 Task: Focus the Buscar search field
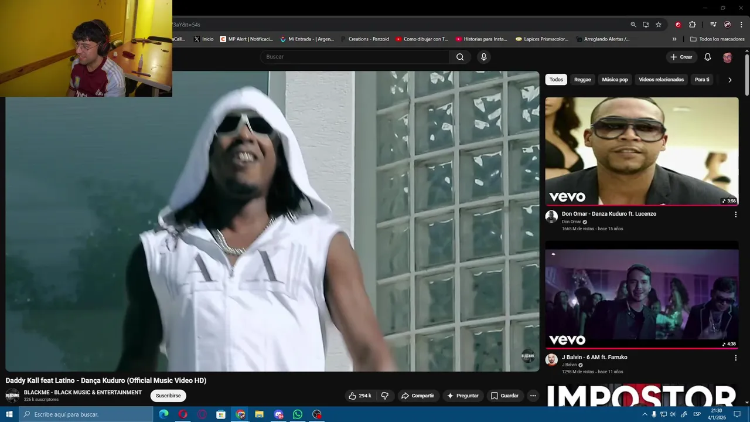pos(354,57)
